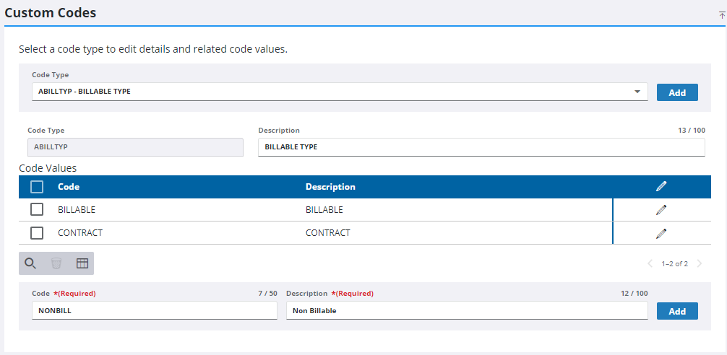Sort by the Description column header
This screenshot has width=727, height=355.
pyautogui.click(x=330, y=187)
